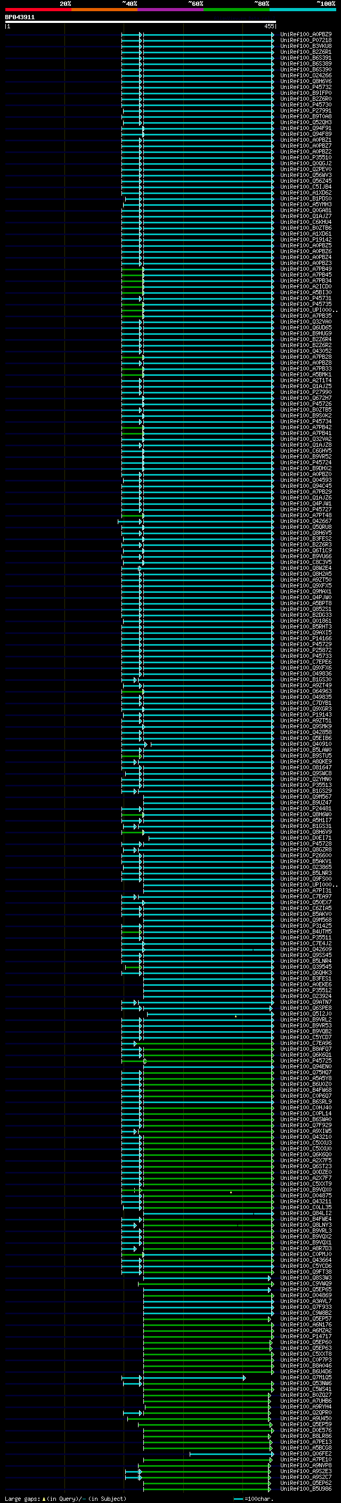
Task: Open hit UniRef100_A0PBZ9
Action: 305,35
